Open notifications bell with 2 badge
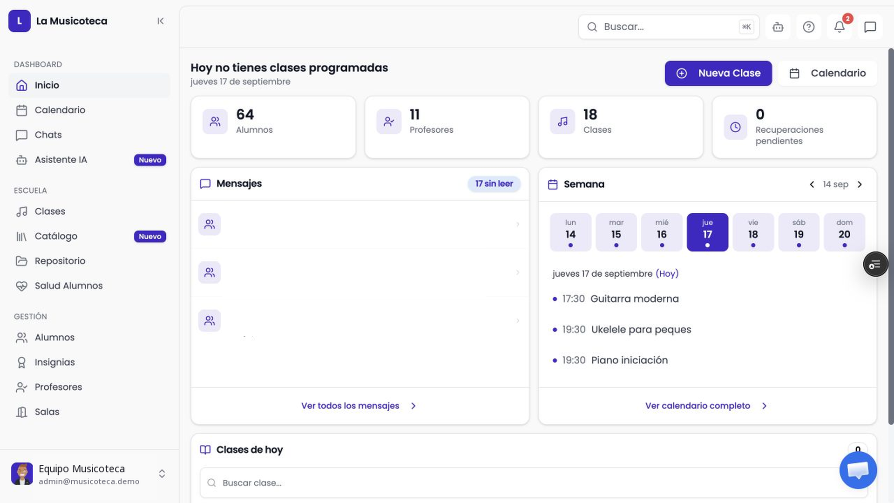The height and width of the screenshot is (503, 894). (840, 27)
